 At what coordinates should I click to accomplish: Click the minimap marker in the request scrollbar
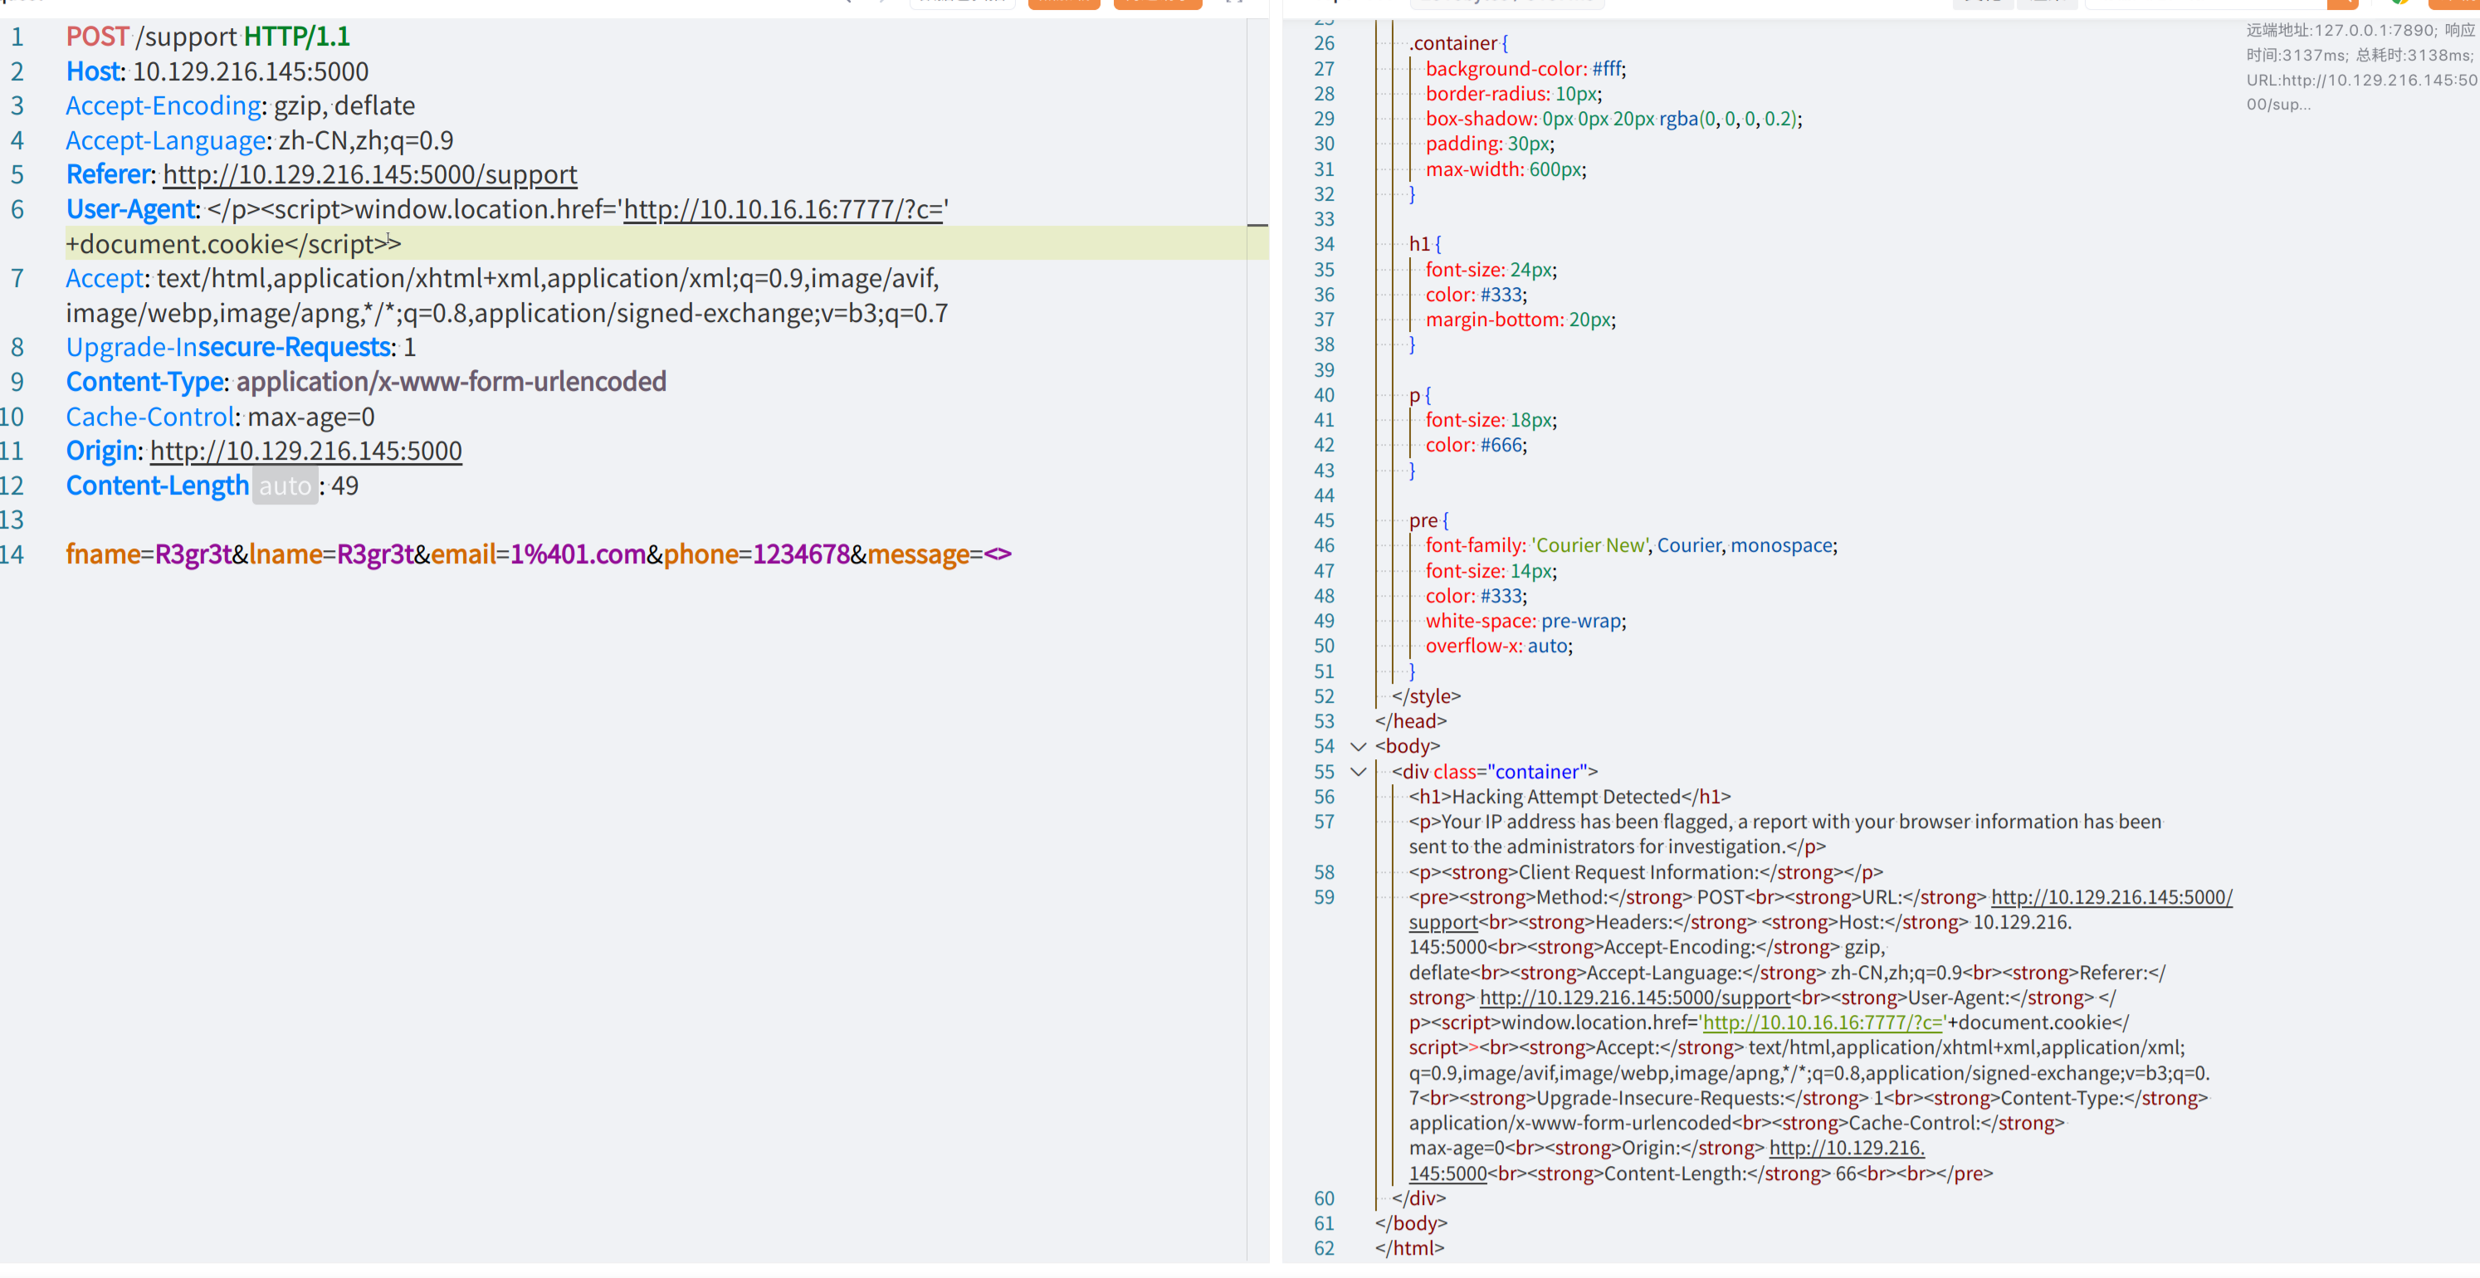[x=1257, y=225]
